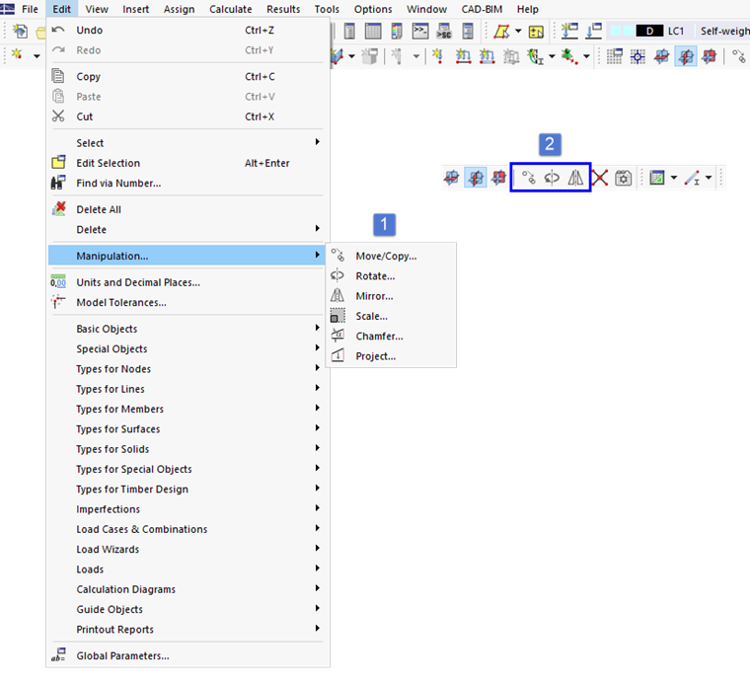This screenshot has height=684, width=750.
Task: Click the black D load case category box
Action: [649, 32]
